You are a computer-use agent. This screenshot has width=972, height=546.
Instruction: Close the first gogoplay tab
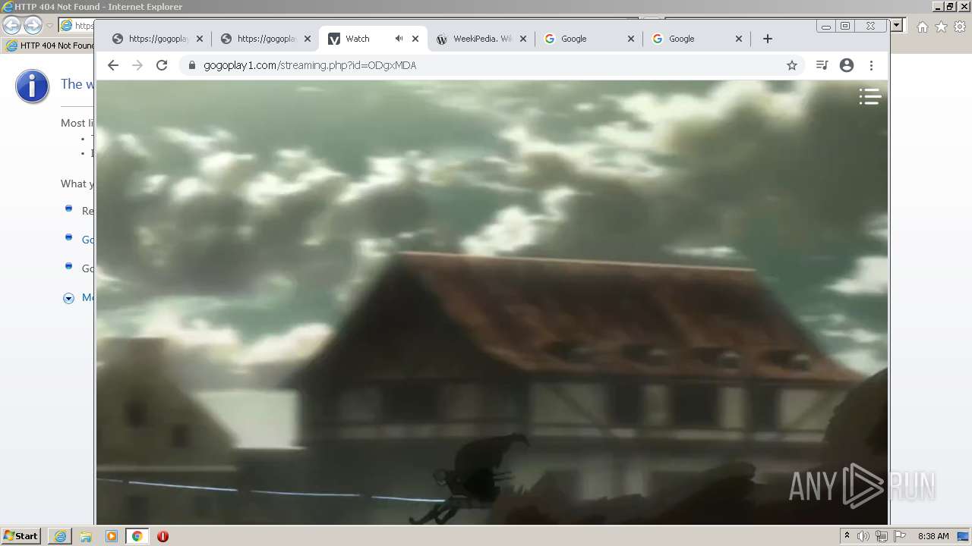tap(200, 39)
